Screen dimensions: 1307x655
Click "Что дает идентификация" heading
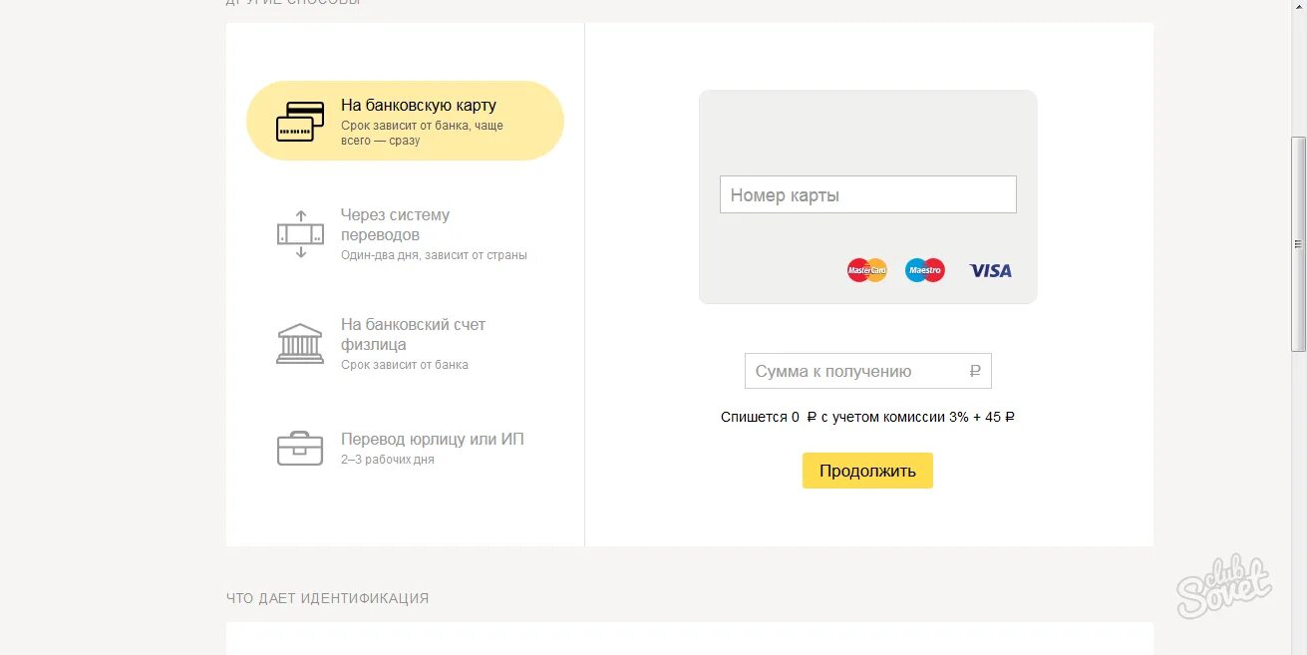[327, 598]
